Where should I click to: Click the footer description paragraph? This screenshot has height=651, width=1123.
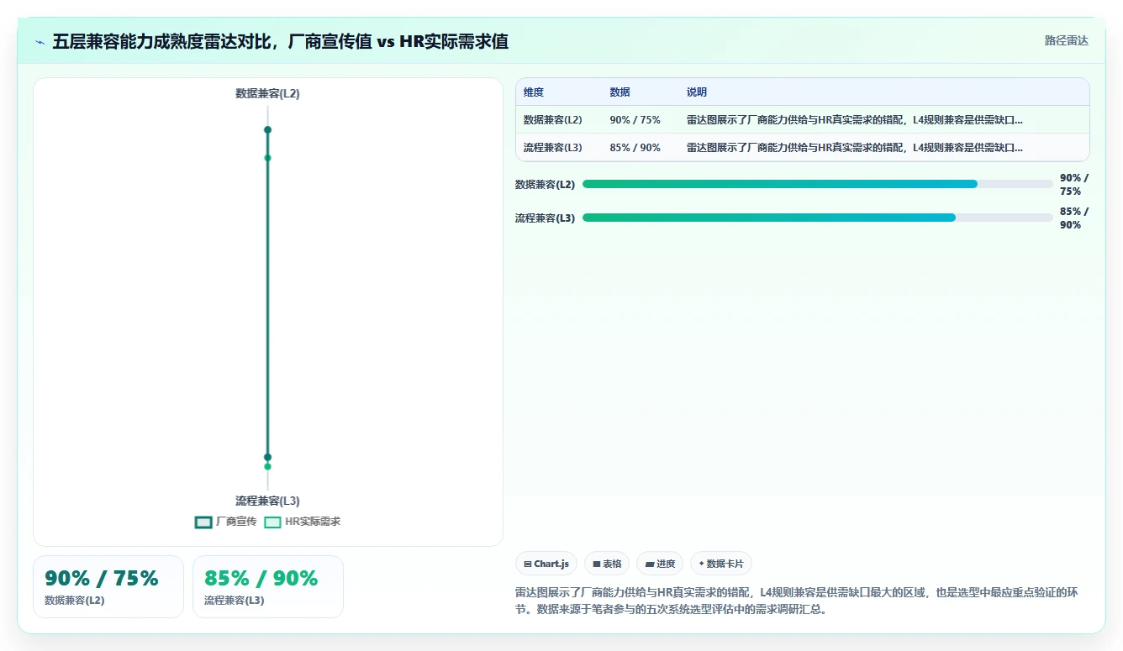click(797, 601)
